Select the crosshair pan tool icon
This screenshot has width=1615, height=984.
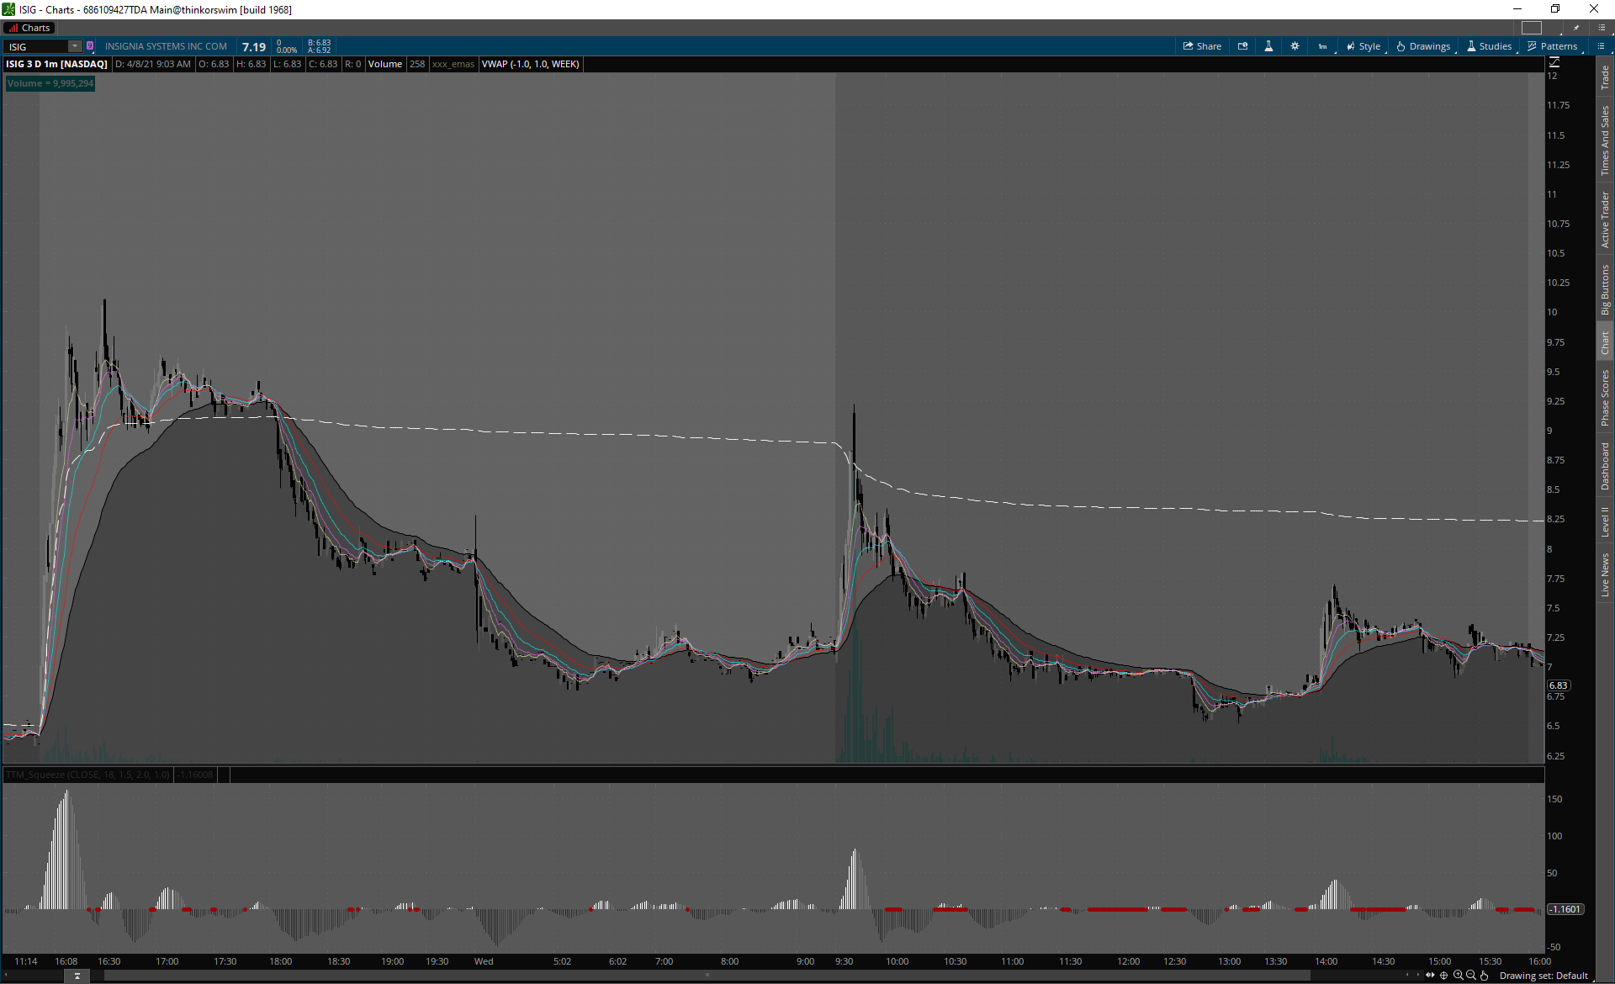pyautogui.click(x=1444, y=976)
